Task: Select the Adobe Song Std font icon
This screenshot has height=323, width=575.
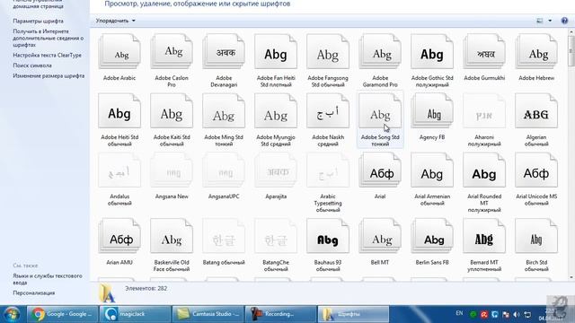Action: click(x=379, y=111)
